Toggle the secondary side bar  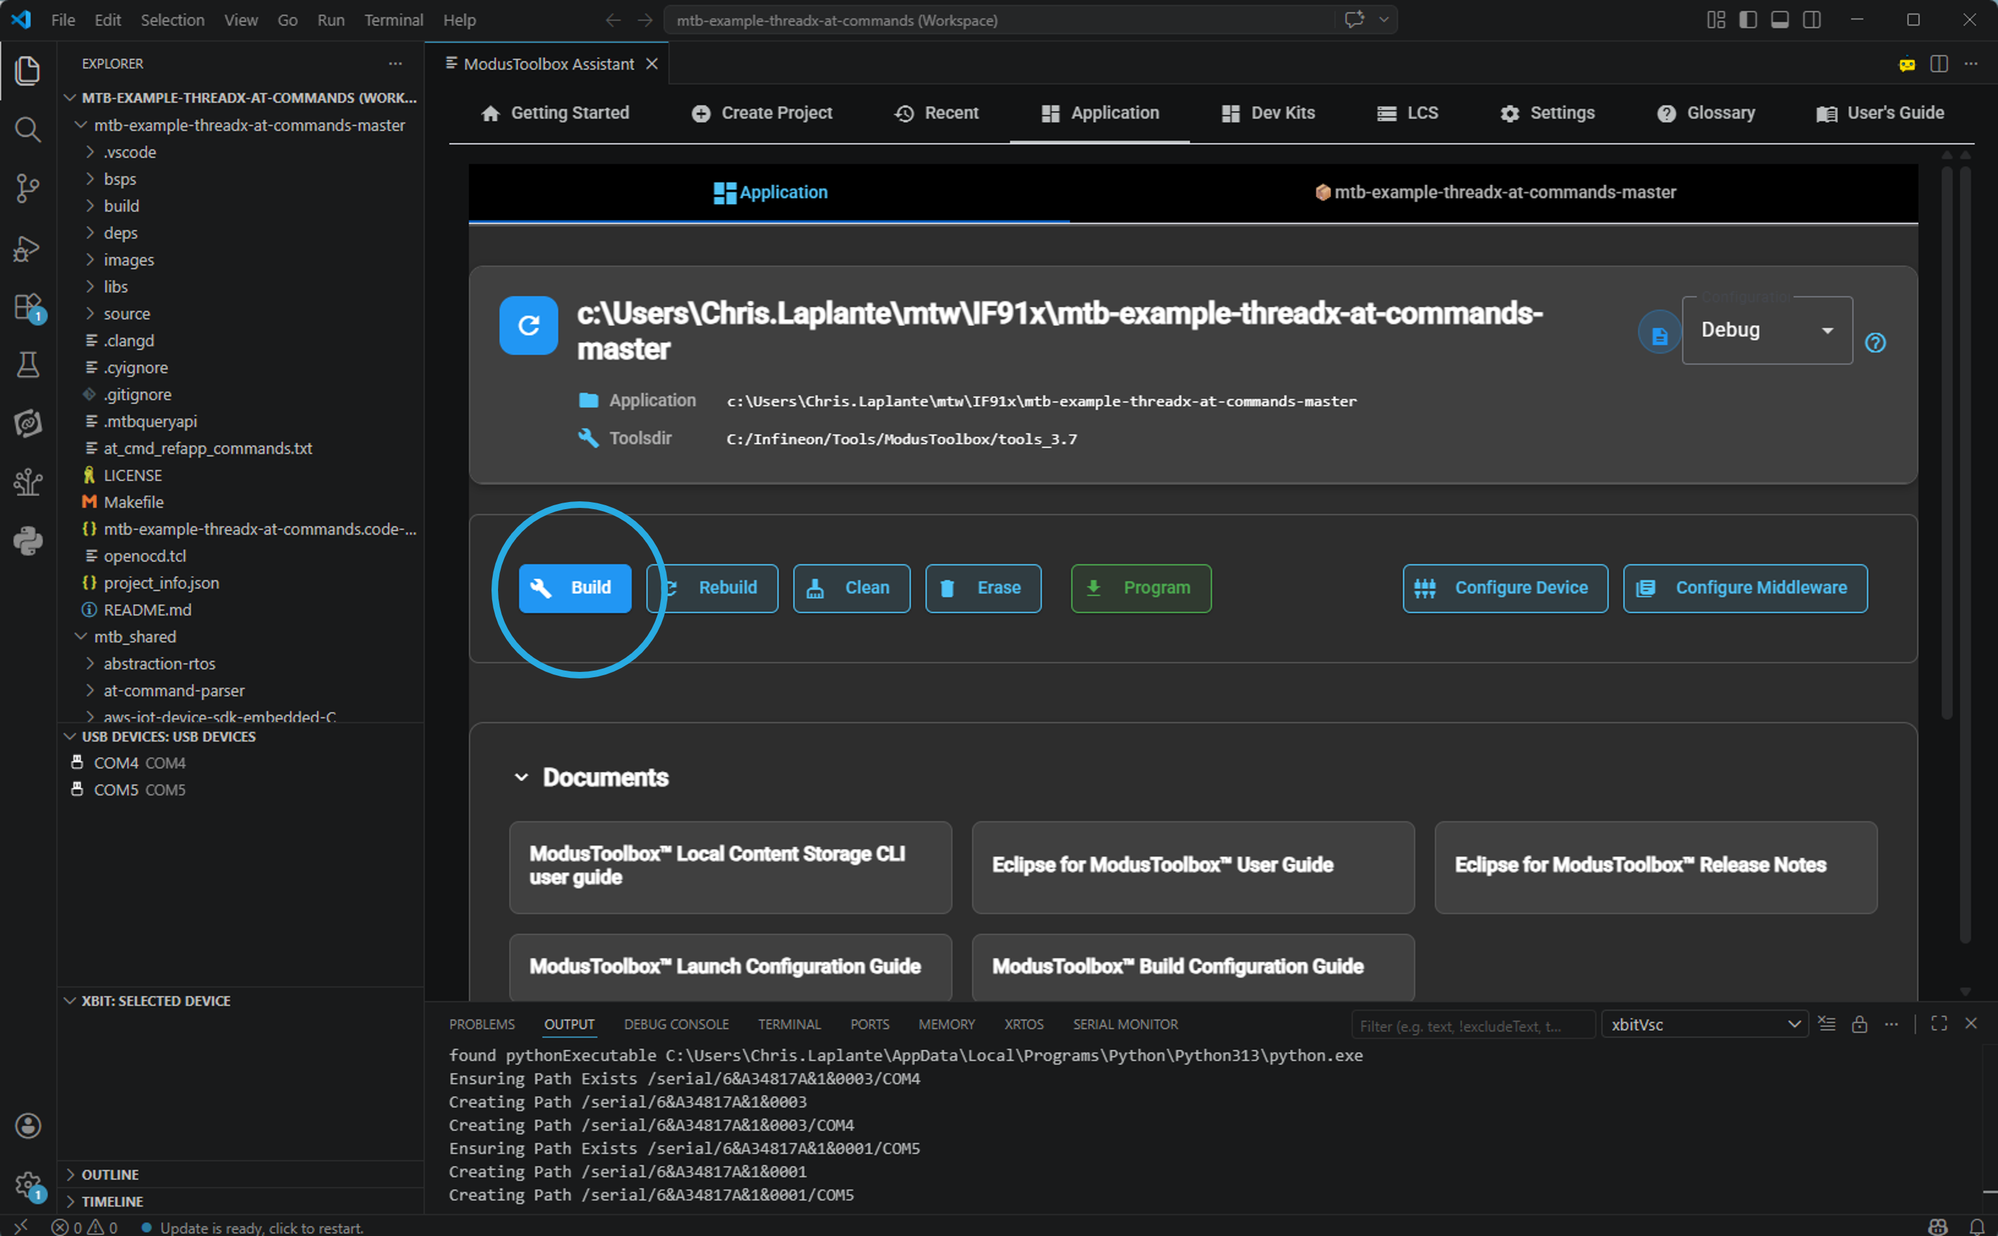coord(1812,20)
